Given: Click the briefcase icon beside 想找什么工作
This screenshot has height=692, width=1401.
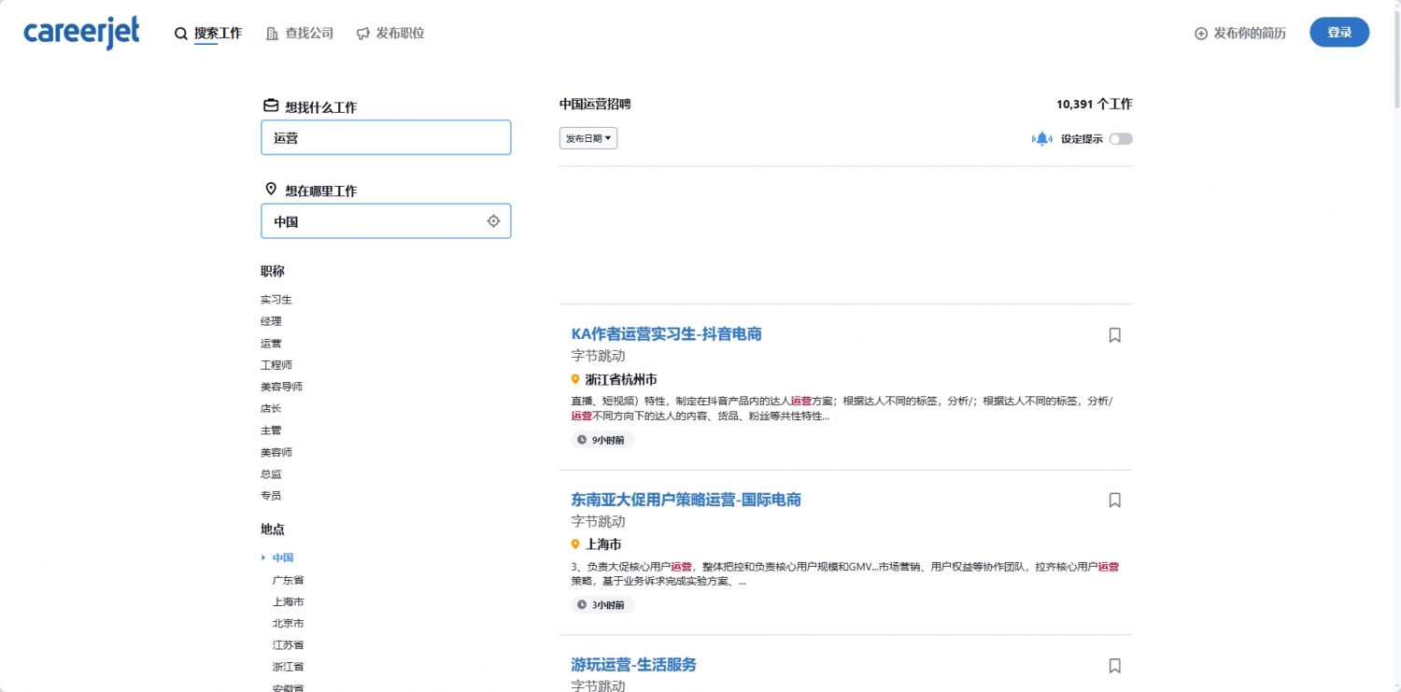Looking at the screenshot, I should (270, 106).
